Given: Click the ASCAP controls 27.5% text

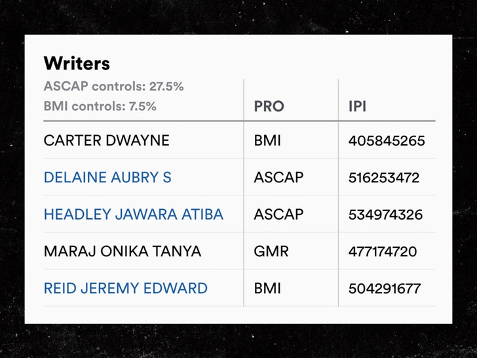Looking at the screenshot, I should [x=114, y=87].
